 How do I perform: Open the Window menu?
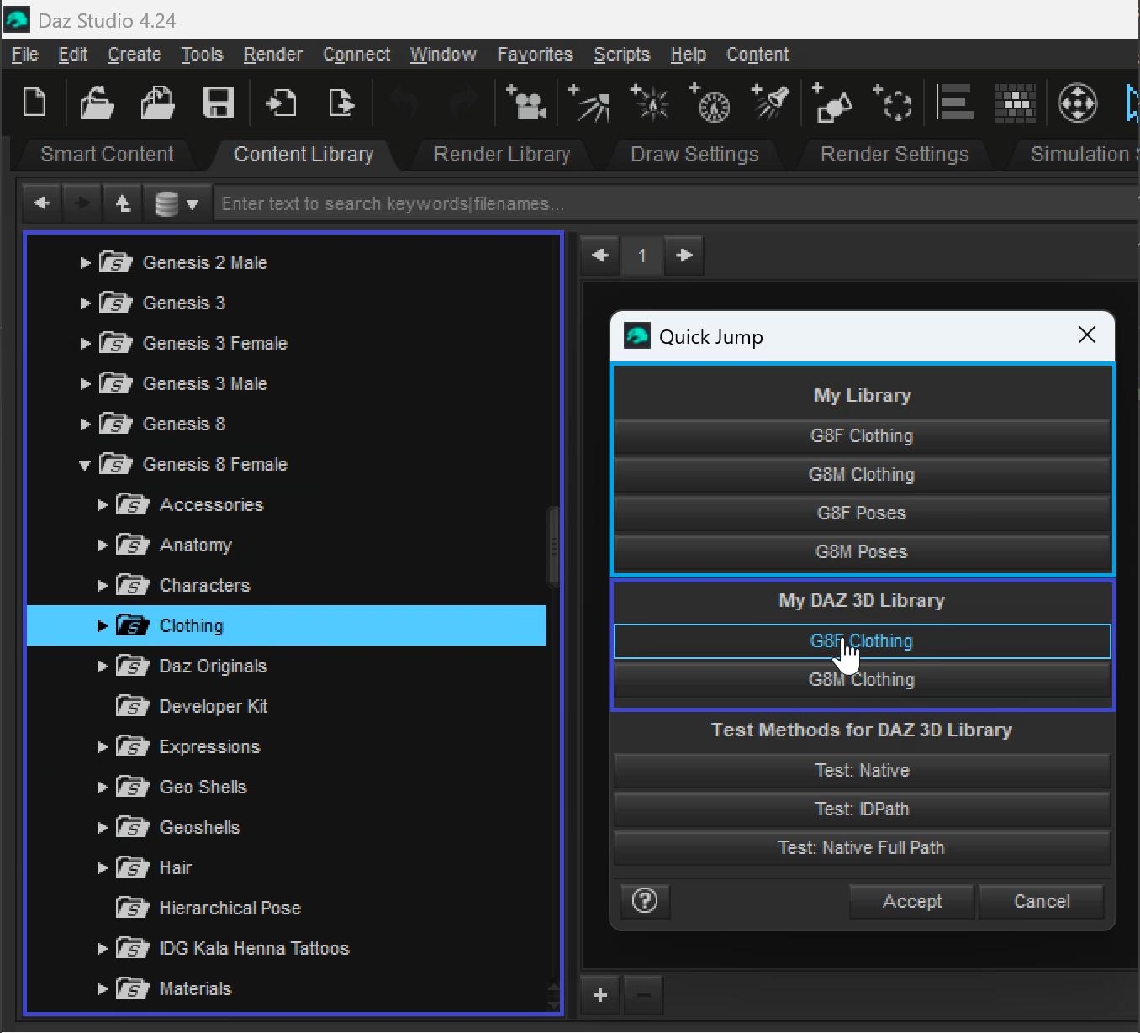[443, 55]
